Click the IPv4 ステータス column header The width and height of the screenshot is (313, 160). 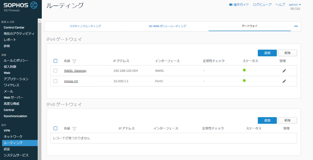pos(250,61)
